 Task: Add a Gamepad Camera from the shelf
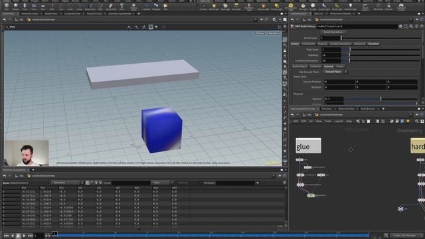tap(401, 7)
